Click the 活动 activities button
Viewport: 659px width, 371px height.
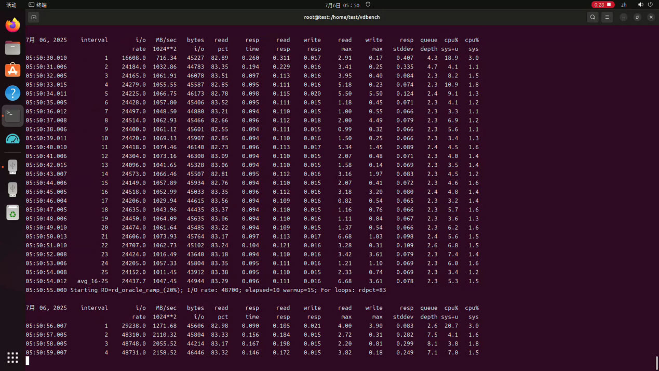click(x=11, y=5)
